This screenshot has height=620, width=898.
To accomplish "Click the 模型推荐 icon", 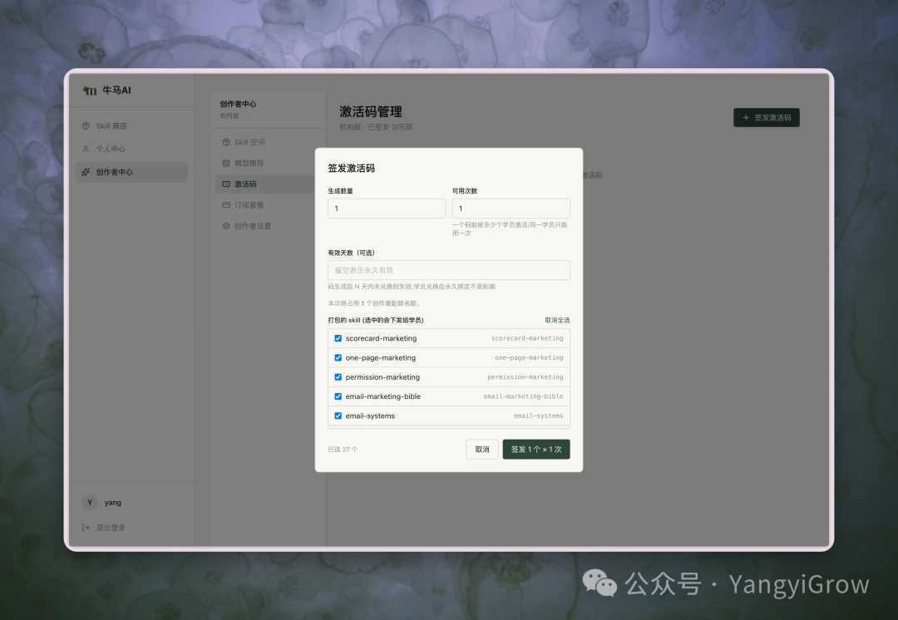I will [226, 163].
